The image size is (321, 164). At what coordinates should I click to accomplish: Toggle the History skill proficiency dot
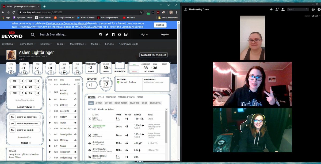click(50, 117)
